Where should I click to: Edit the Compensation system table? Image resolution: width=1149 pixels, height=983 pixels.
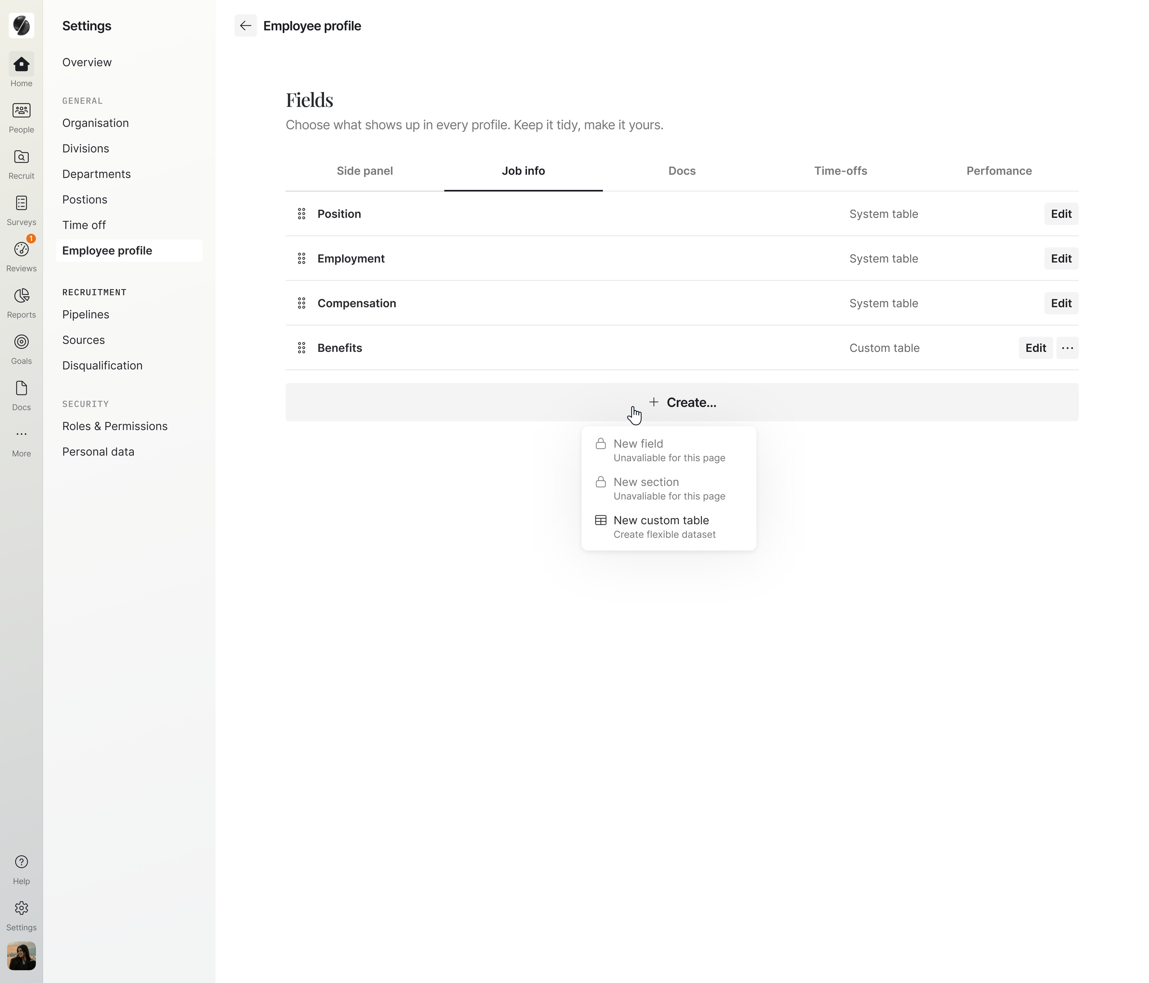click(1061, 303)
